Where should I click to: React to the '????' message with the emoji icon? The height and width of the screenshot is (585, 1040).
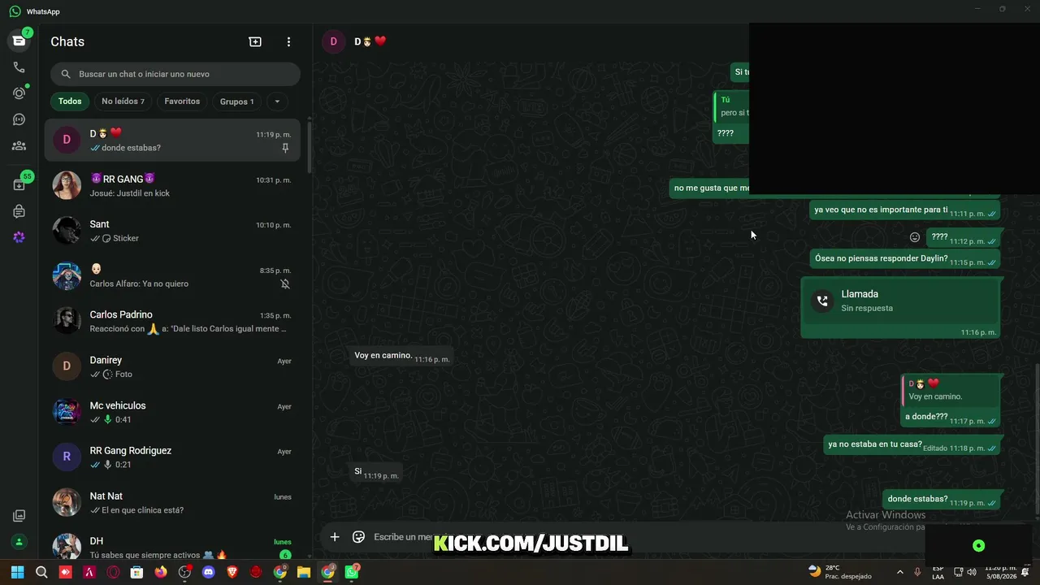(x=915, y=237)
